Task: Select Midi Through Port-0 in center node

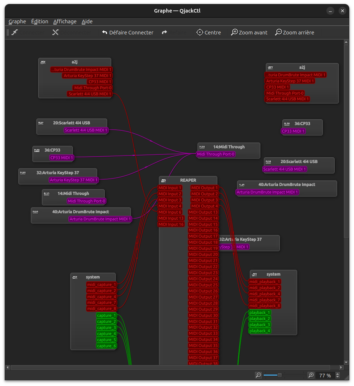Action: (216, 154)
